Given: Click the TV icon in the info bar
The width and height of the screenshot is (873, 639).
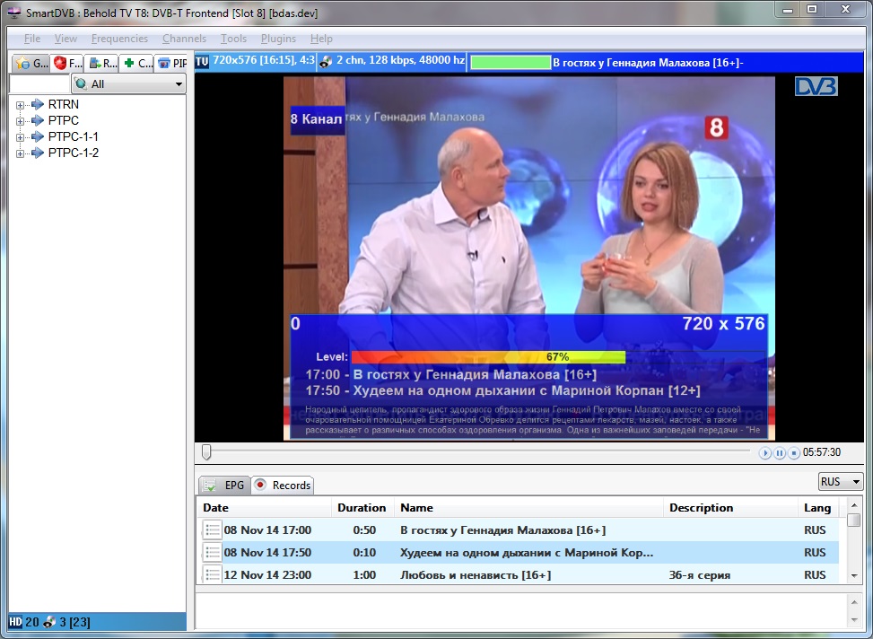Looking at the screenshot, I should [202, 62].
